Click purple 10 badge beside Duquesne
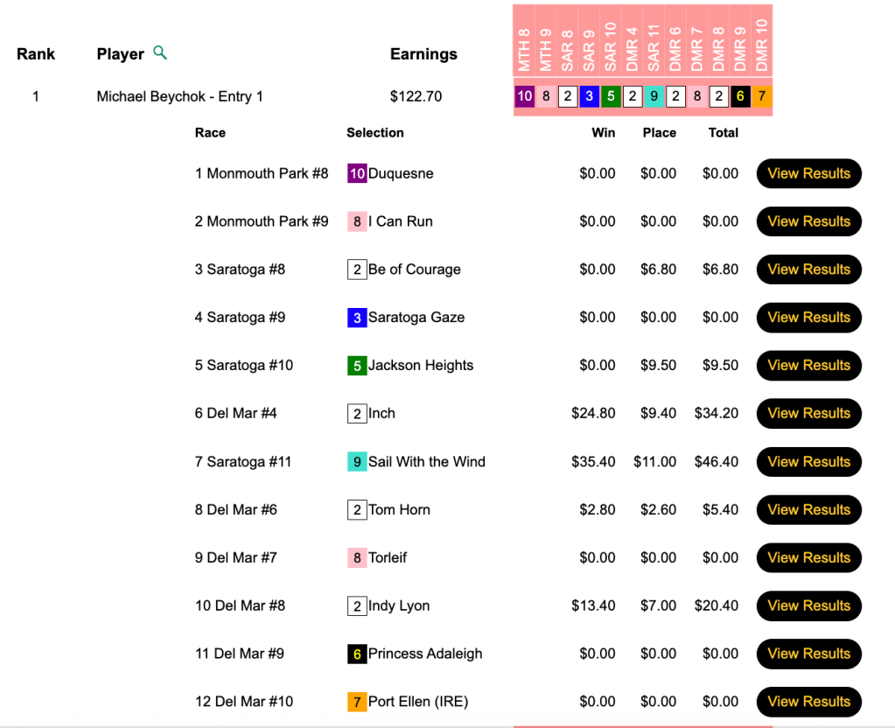The image size is (895, 728). tap(357, 173)
